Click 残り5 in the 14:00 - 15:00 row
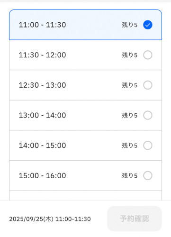 tap(129, 146)
